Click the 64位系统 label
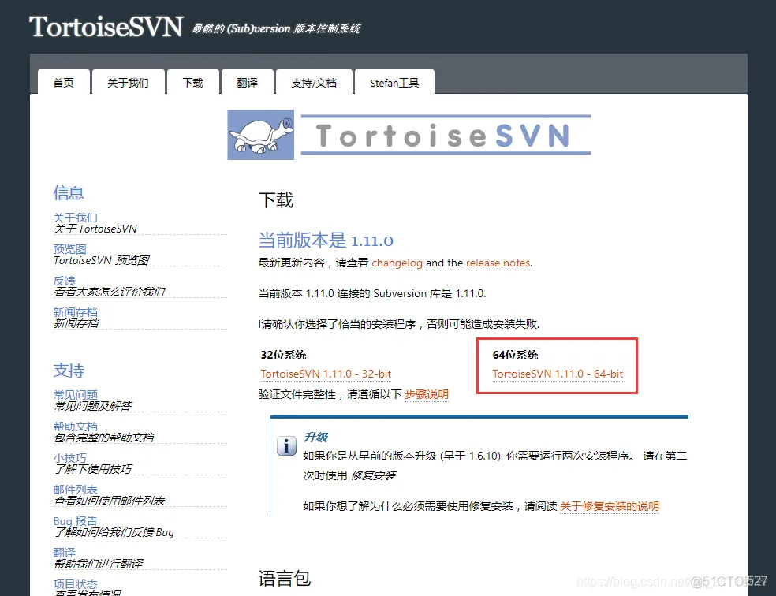Viewport: 776px width, 596px height. pyautogui.click(x=515, y=355)
